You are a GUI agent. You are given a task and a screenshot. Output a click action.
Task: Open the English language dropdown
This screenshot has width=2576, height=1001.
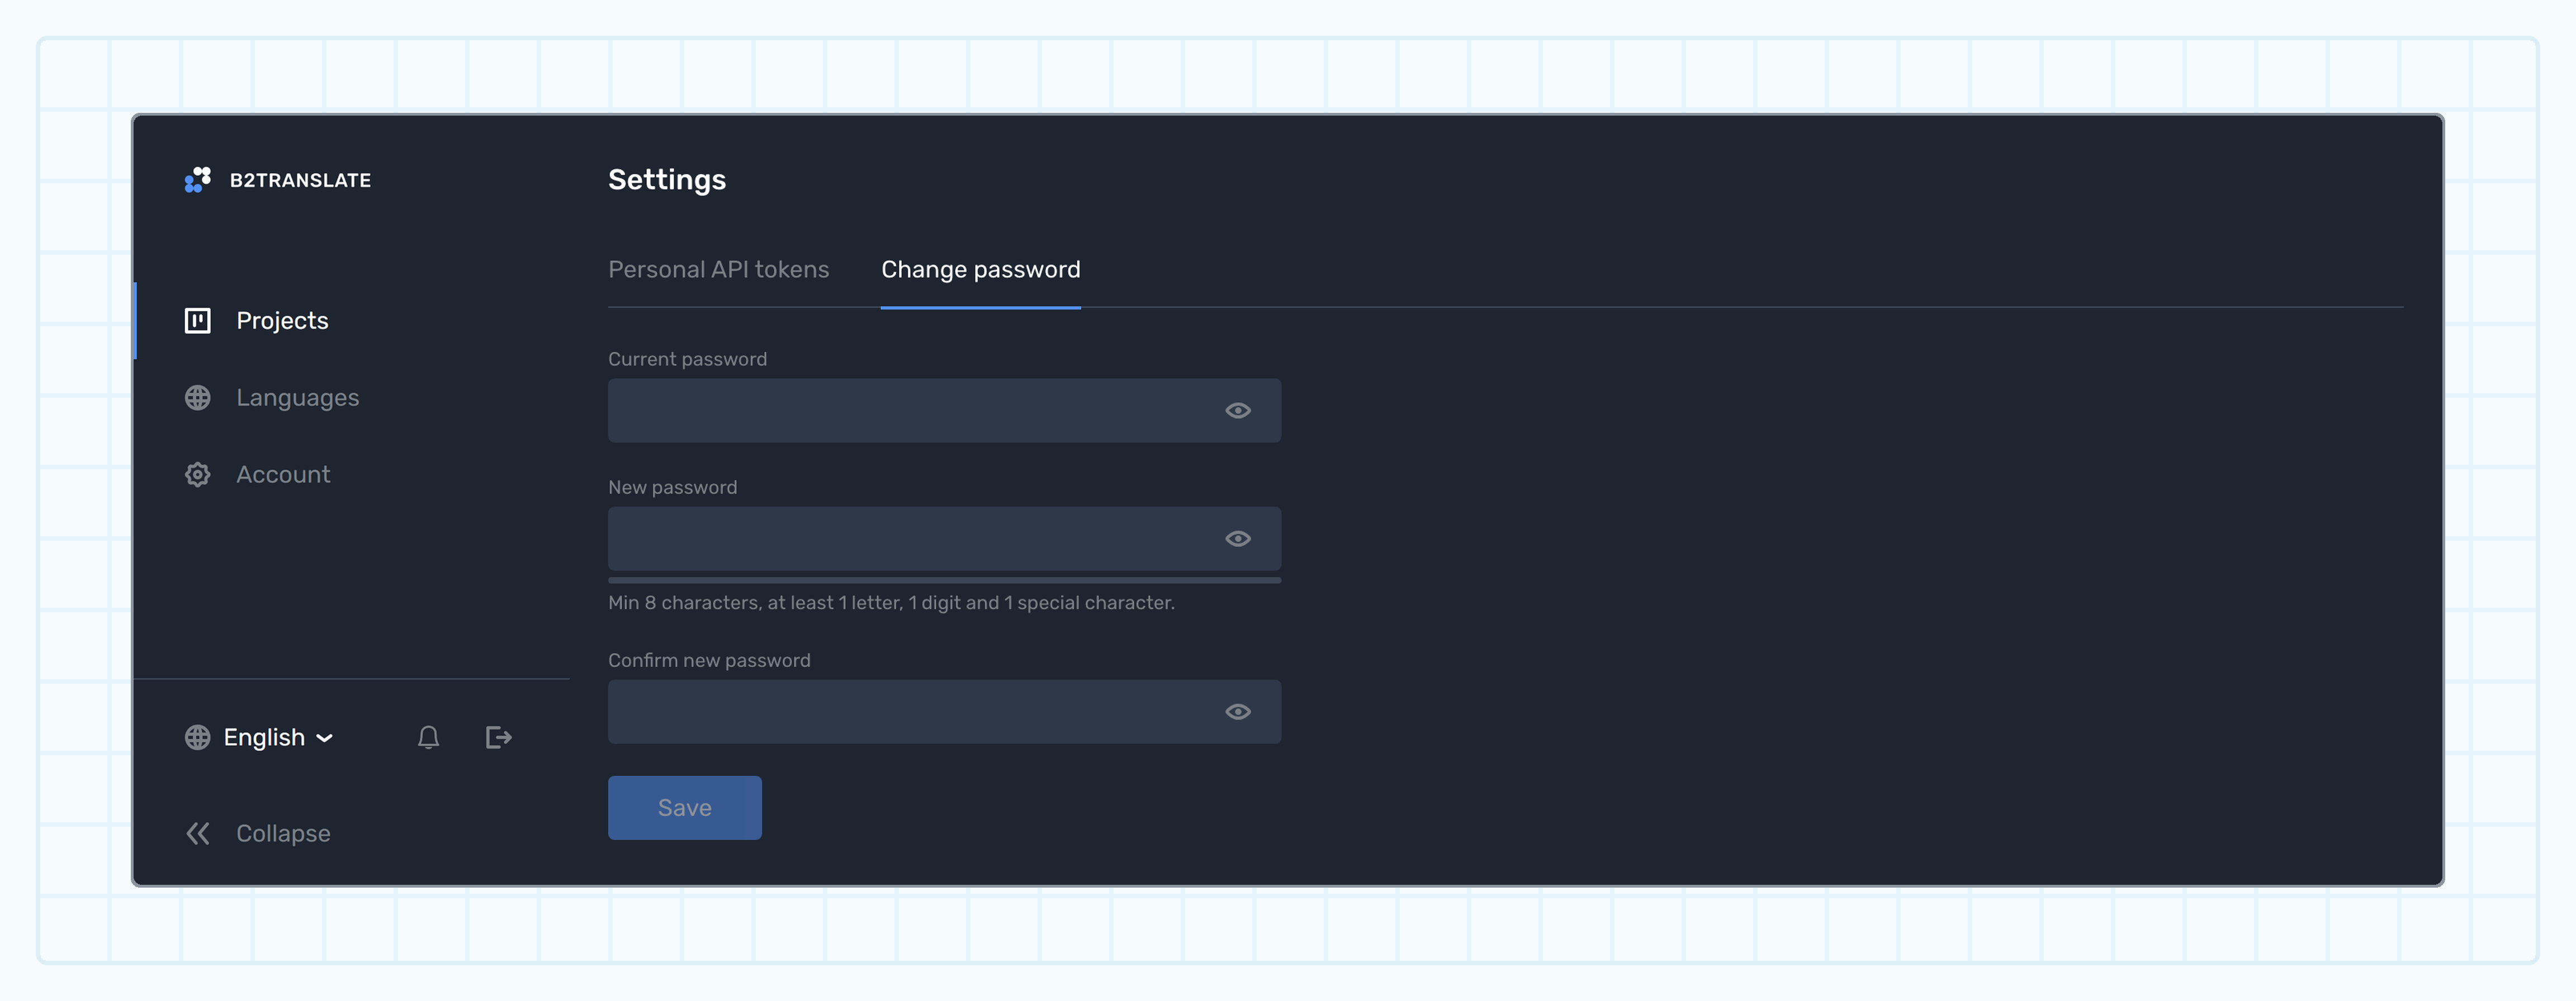point(260,737)
